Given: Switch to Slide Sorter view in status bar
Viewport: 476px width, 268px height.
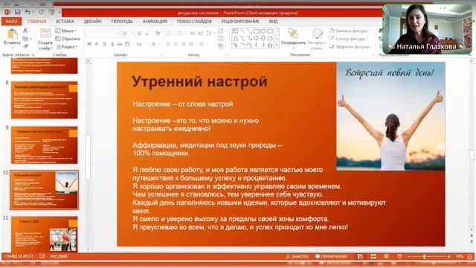Looking at the screenshot, I should [x=373, y=256].
